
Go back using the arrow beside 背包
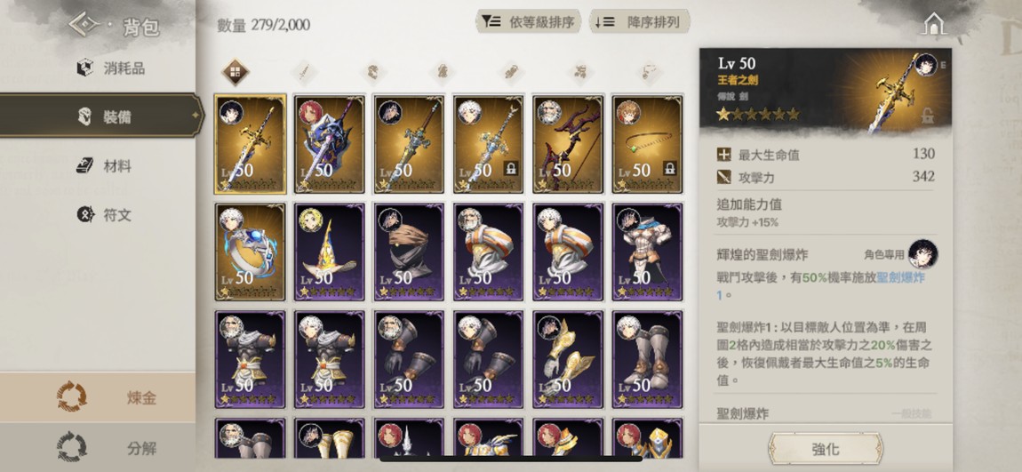84,26
